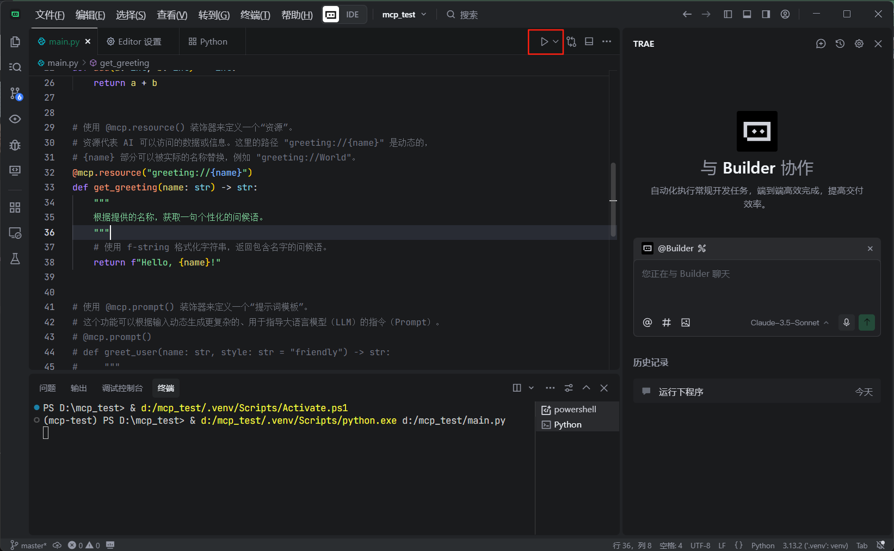This screenshot has width=894, height=551.
Task: Open the Source Control view with badge 6
Action: click(x=16, y=94)
